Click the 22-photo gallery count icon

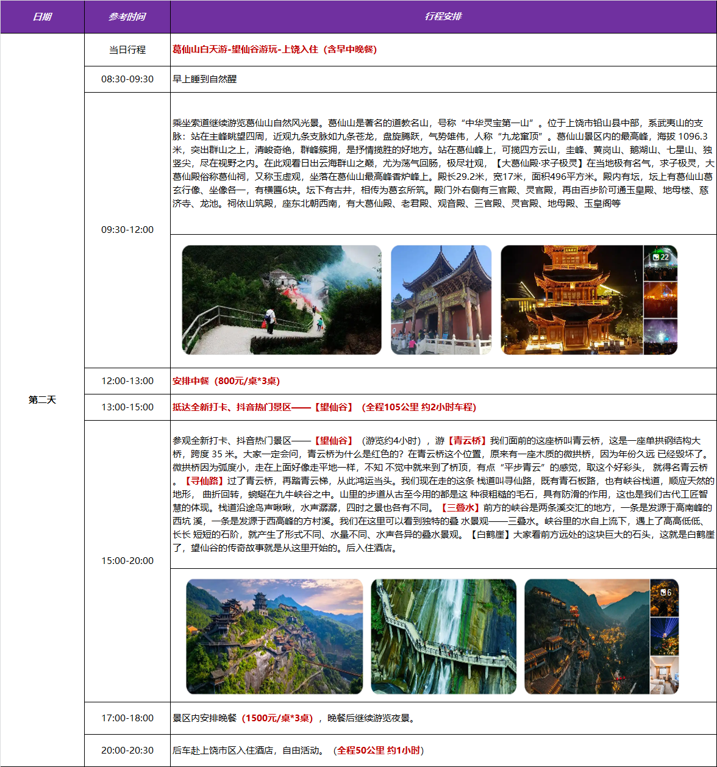pyautogui.click(x=660, y=257)
